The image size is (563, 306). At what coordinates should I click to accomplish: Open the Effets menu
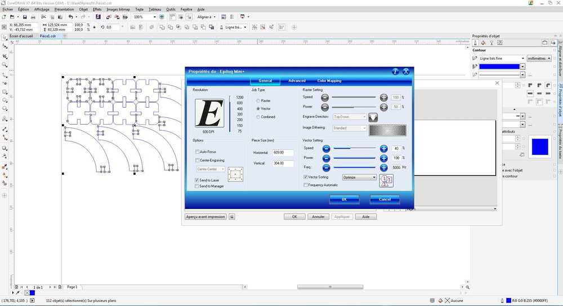pyautogui.click(x=97, y=10)
